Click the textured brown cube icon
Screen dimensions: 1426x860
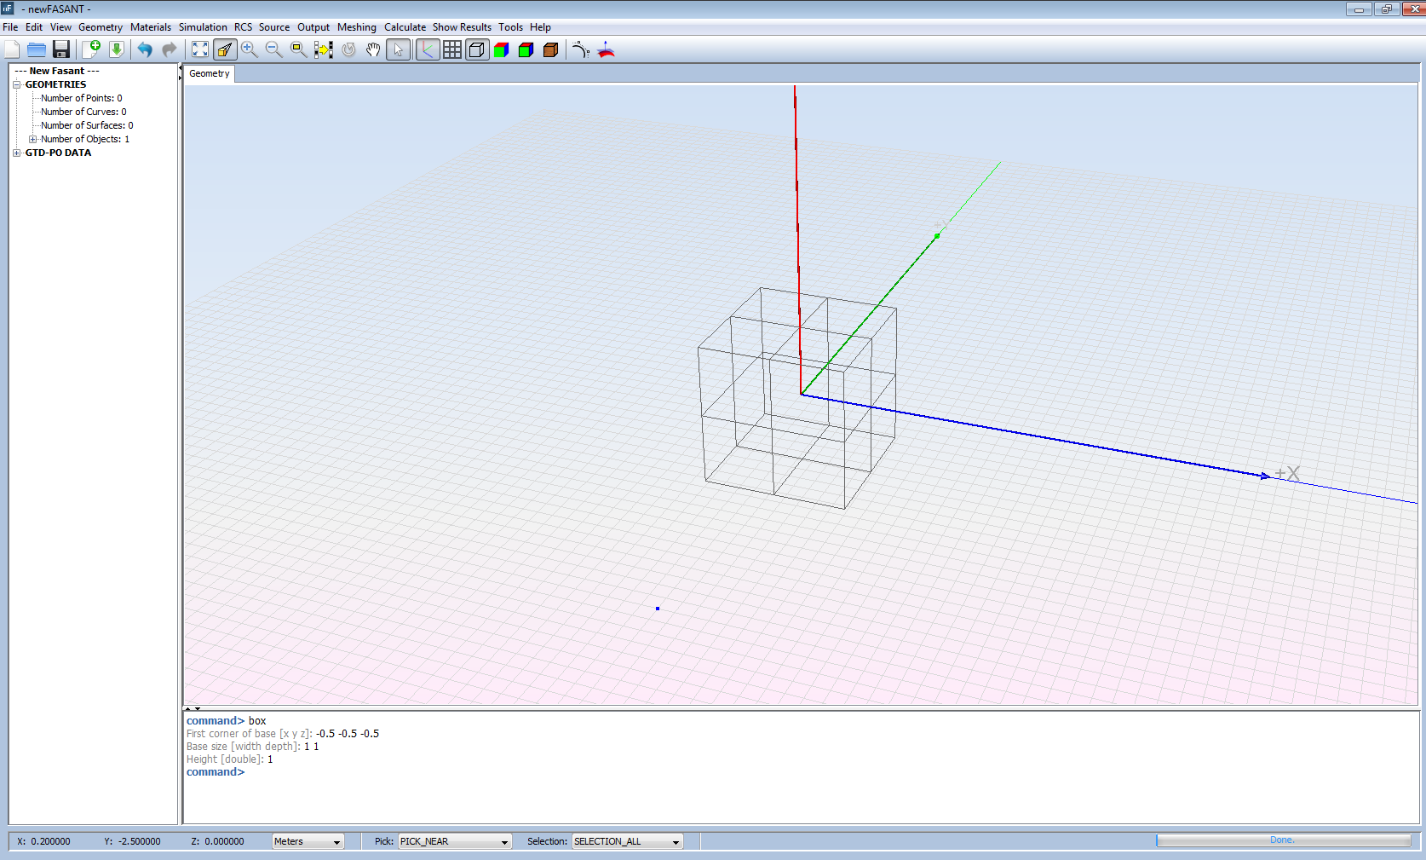tap(551, 49)
